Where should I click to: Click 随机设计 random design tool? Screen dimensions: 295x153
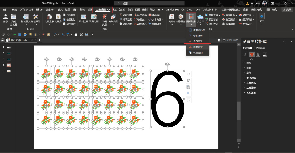(x=212, y=24)
